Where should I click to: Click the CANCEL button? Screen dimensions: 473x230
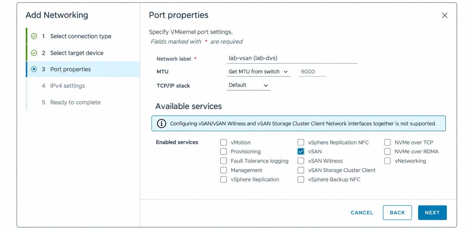pyautogui.click(x=362, y=213)
